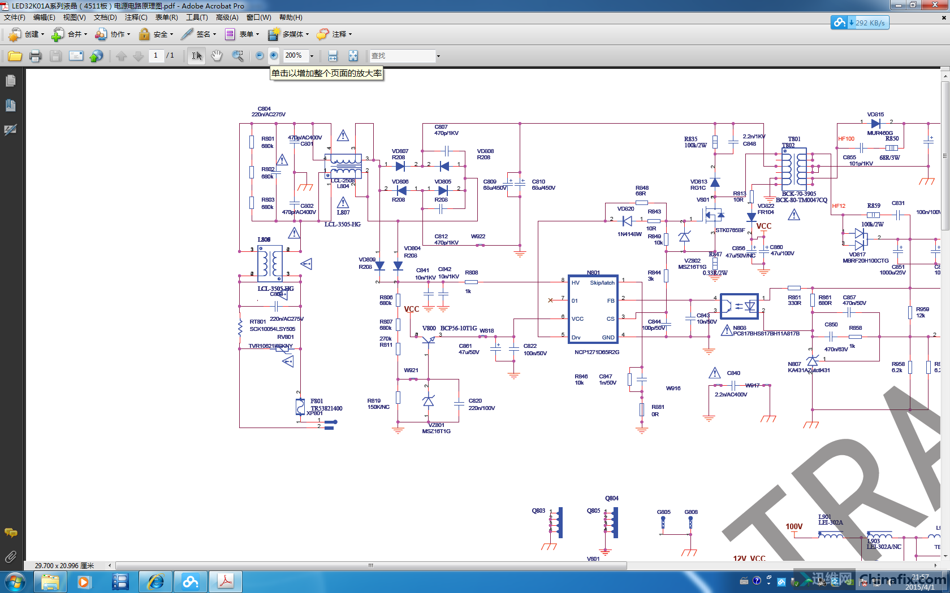Click the 查找 search text box
The height and width of the screenshot is (593, 950).
[403, 56]
